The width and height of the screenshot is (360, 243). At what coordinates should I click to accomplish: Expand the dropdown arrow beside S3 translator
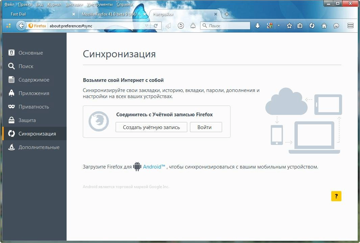(x=279, y=26)
